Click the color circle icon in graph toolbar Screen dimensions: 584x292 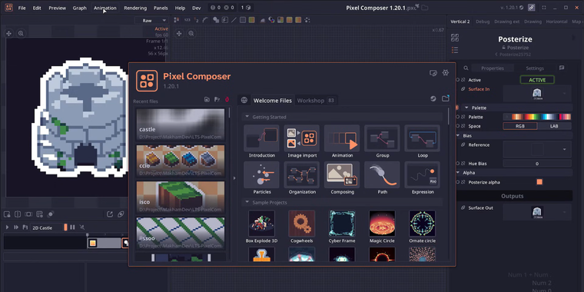272,20
